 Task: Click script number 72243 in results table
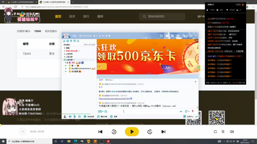pyautogui.click(x=27, y=54)
